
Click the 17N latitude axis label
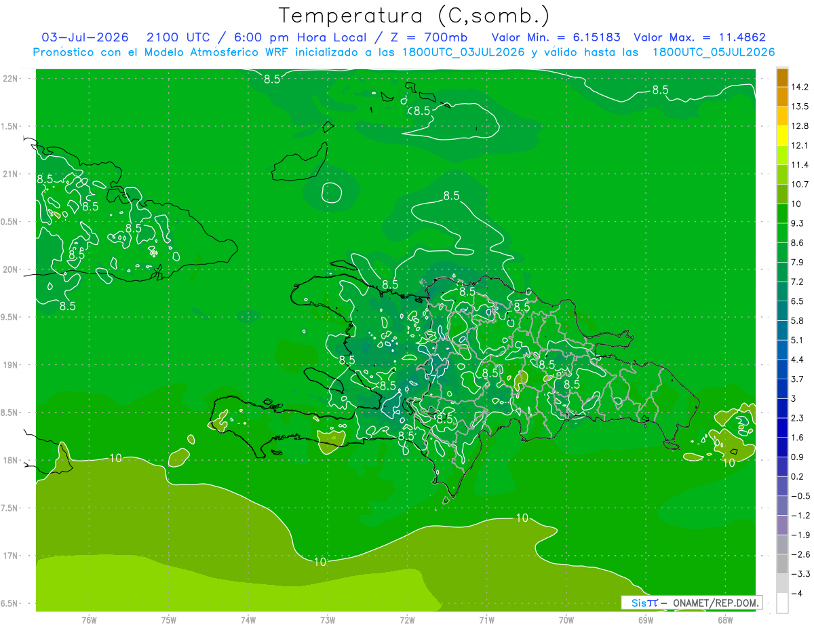[11, 556]
